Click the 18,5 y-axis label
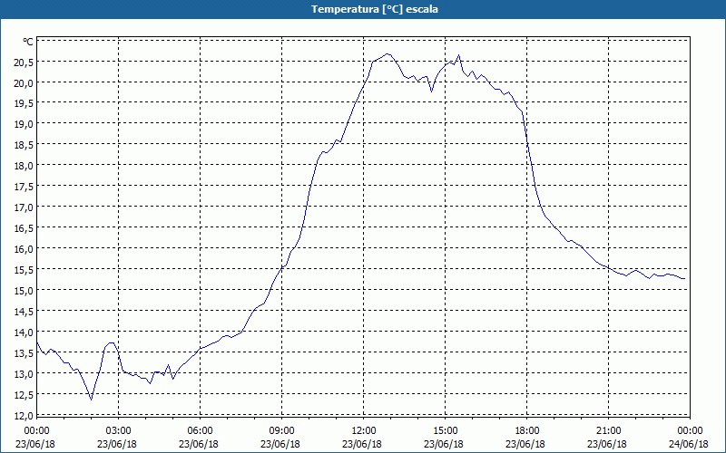The width and height of the screenshot is (726, 453). pos(24,145)
